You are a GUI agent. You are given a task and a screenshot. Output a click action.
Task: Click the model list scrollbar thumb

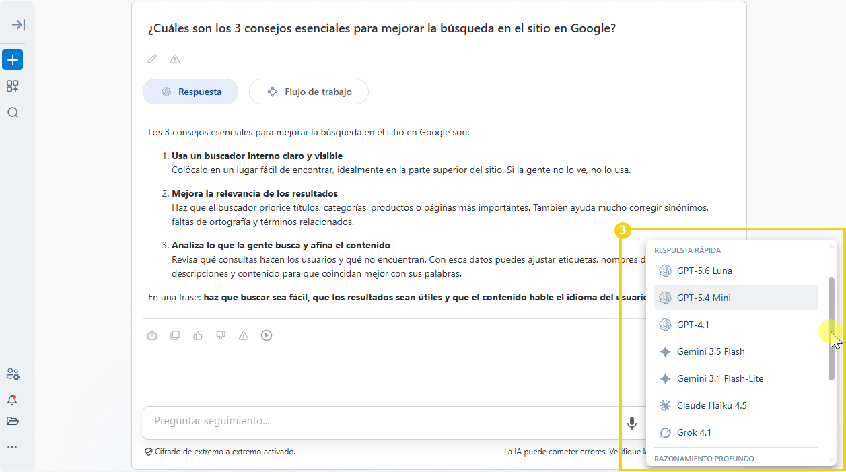point(831,329)
